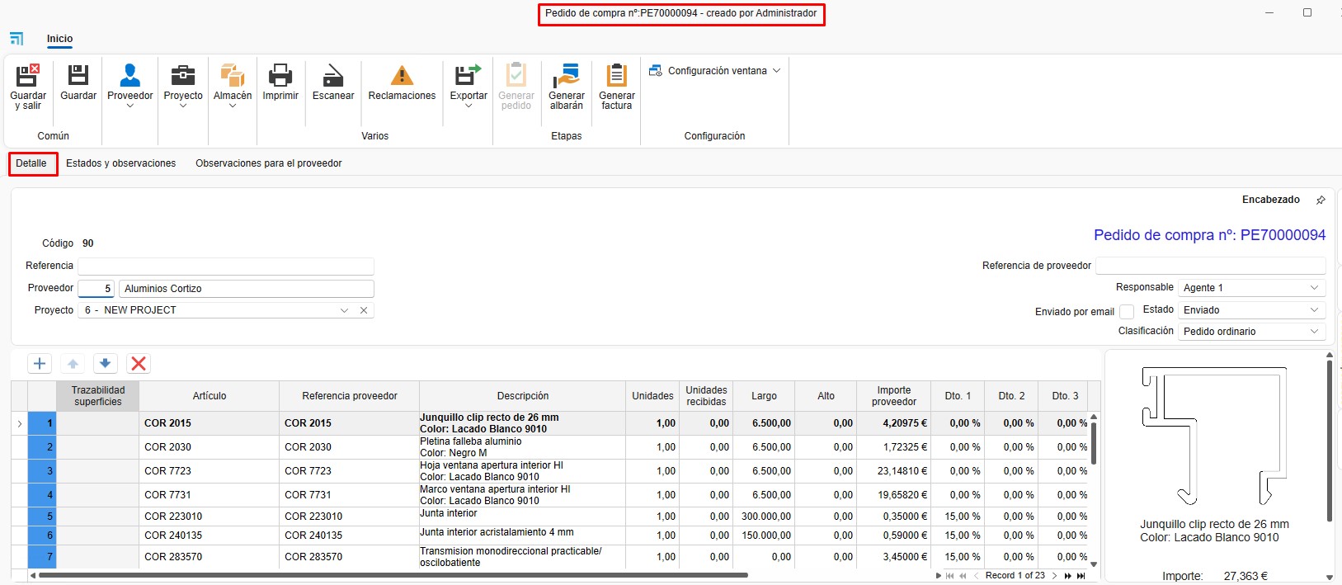This screenshot has width=1342, height=585.
Task: Expand the Proyecto combo box
Action: pos(344,310)
